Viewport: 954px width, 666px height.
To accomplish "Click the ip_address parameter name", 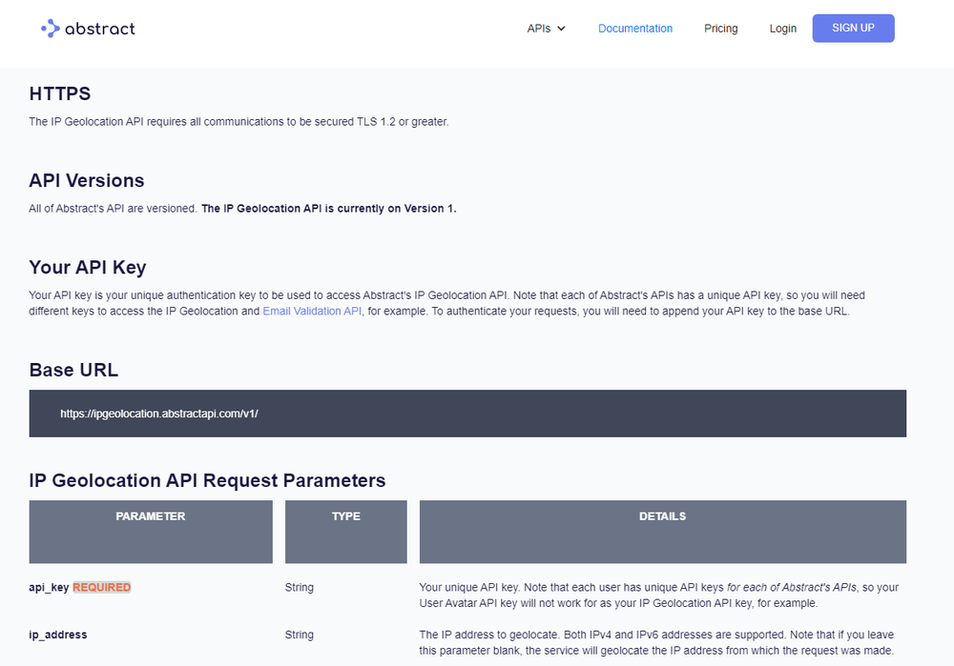I will click(58, 635).
